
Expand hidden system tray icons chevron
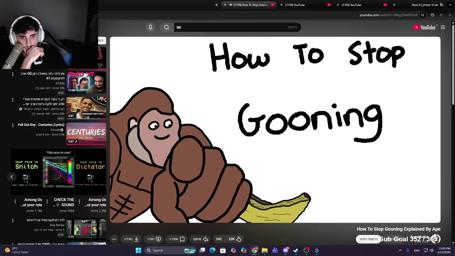400,250
